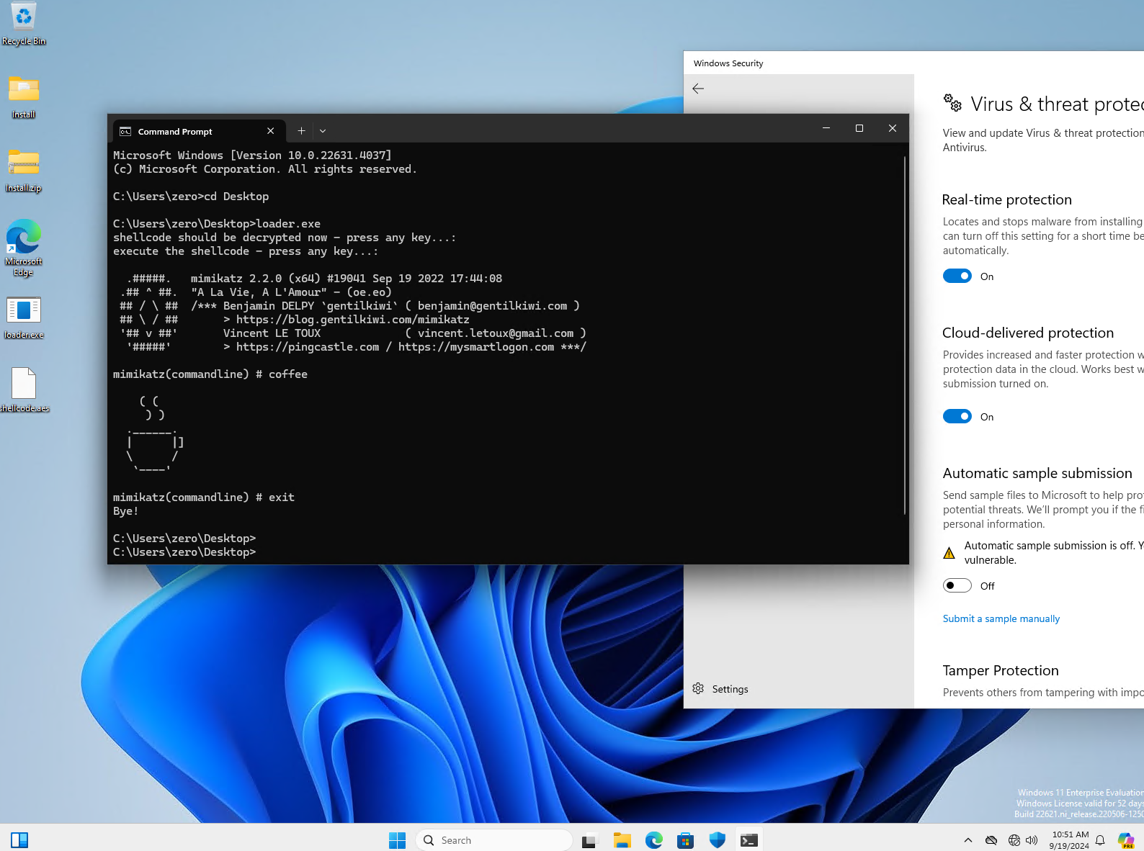Disable Cloud-delivered protection switch
1144x851 pixels.
pos(957,417)
